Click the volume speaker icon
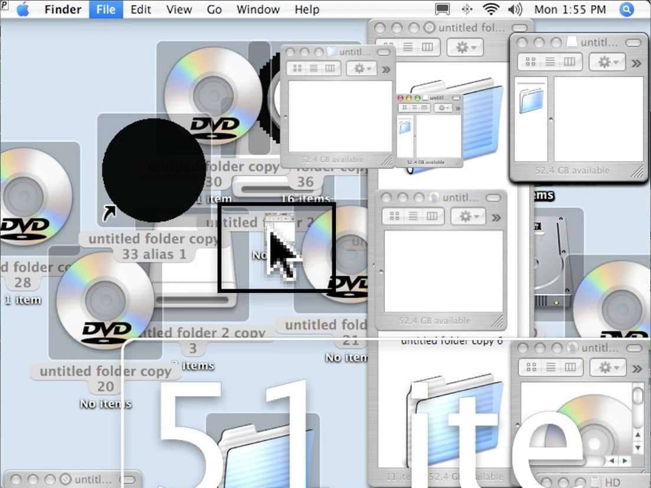Viewport: 651px width, 488px height. (515, 9)
